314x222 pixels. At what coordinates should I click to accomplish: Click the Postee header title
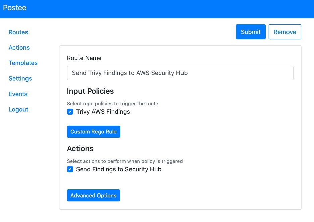[15, 8]
